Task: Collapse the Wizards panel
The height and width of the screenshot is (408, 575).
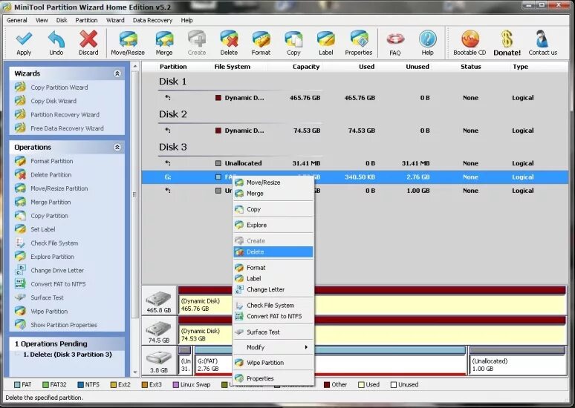Action: [117, 73]
